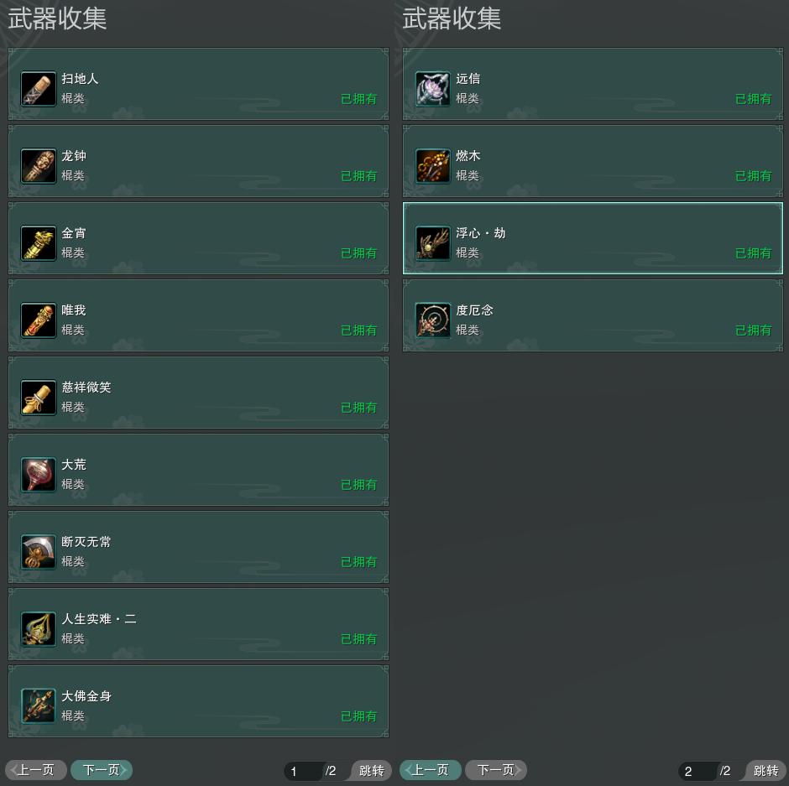Click the 大荒 red gourd icon
Image resolution: width=789 pixels, height=786 pixels.
pos(39,474)
